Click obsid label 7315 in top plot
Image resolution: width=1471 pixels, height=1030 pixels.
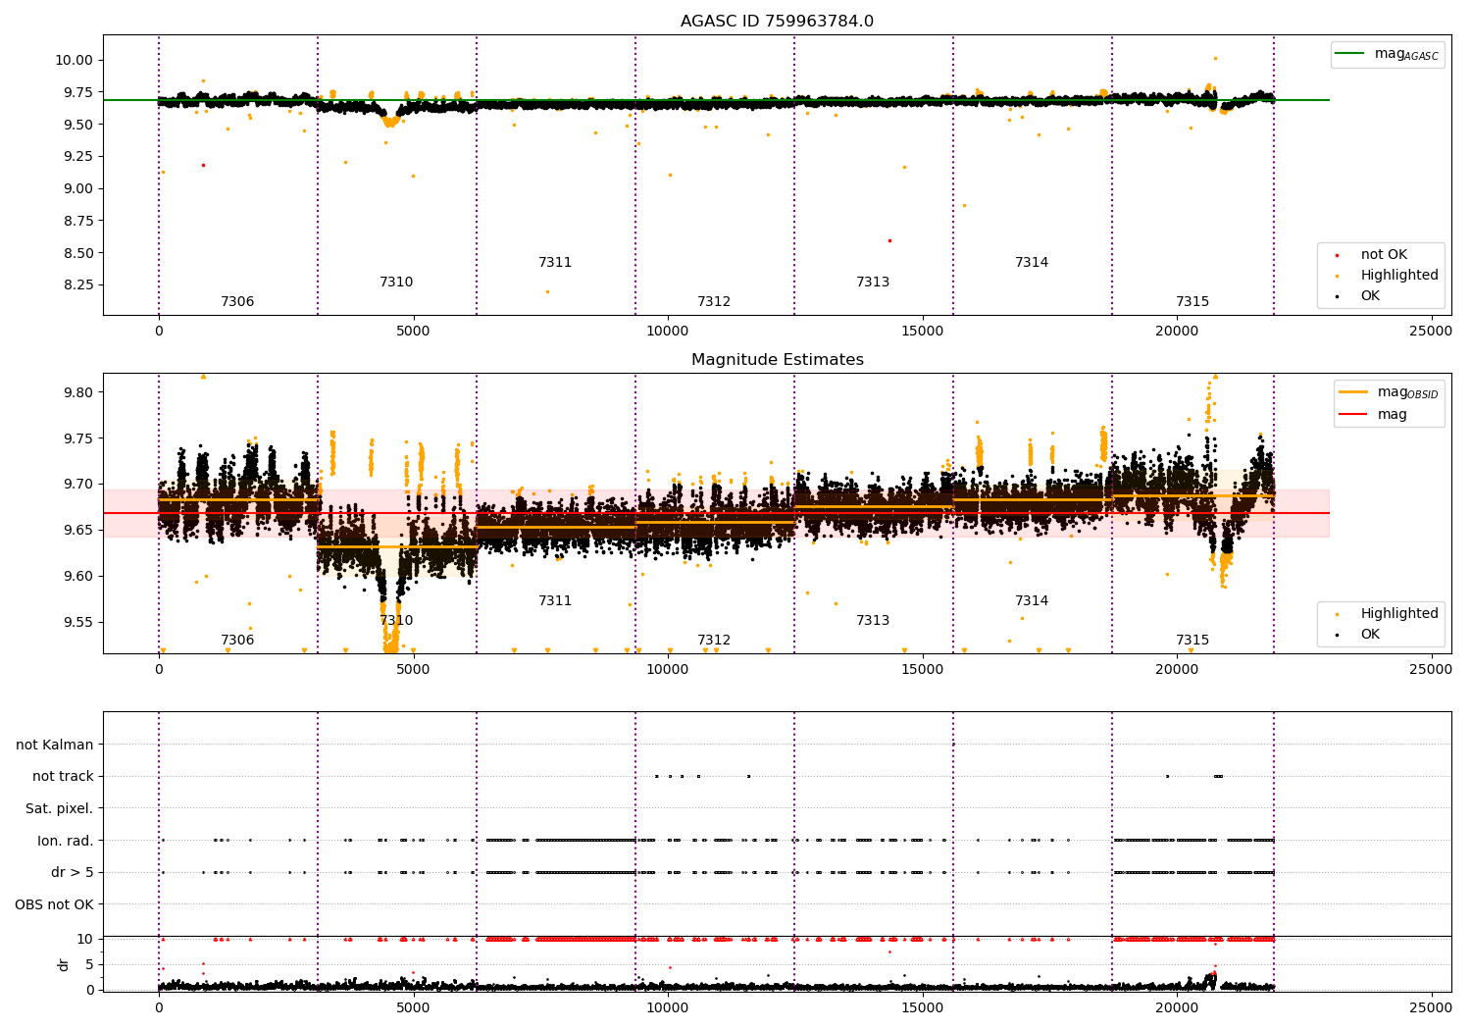tap(1192, 301)
